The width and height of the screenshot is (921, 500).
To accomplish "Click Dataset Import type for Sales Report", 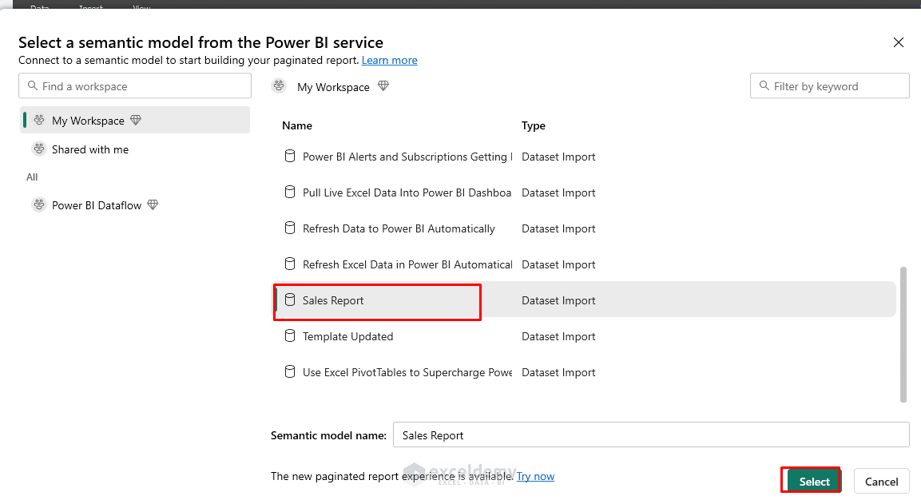I will click(558, 300).
